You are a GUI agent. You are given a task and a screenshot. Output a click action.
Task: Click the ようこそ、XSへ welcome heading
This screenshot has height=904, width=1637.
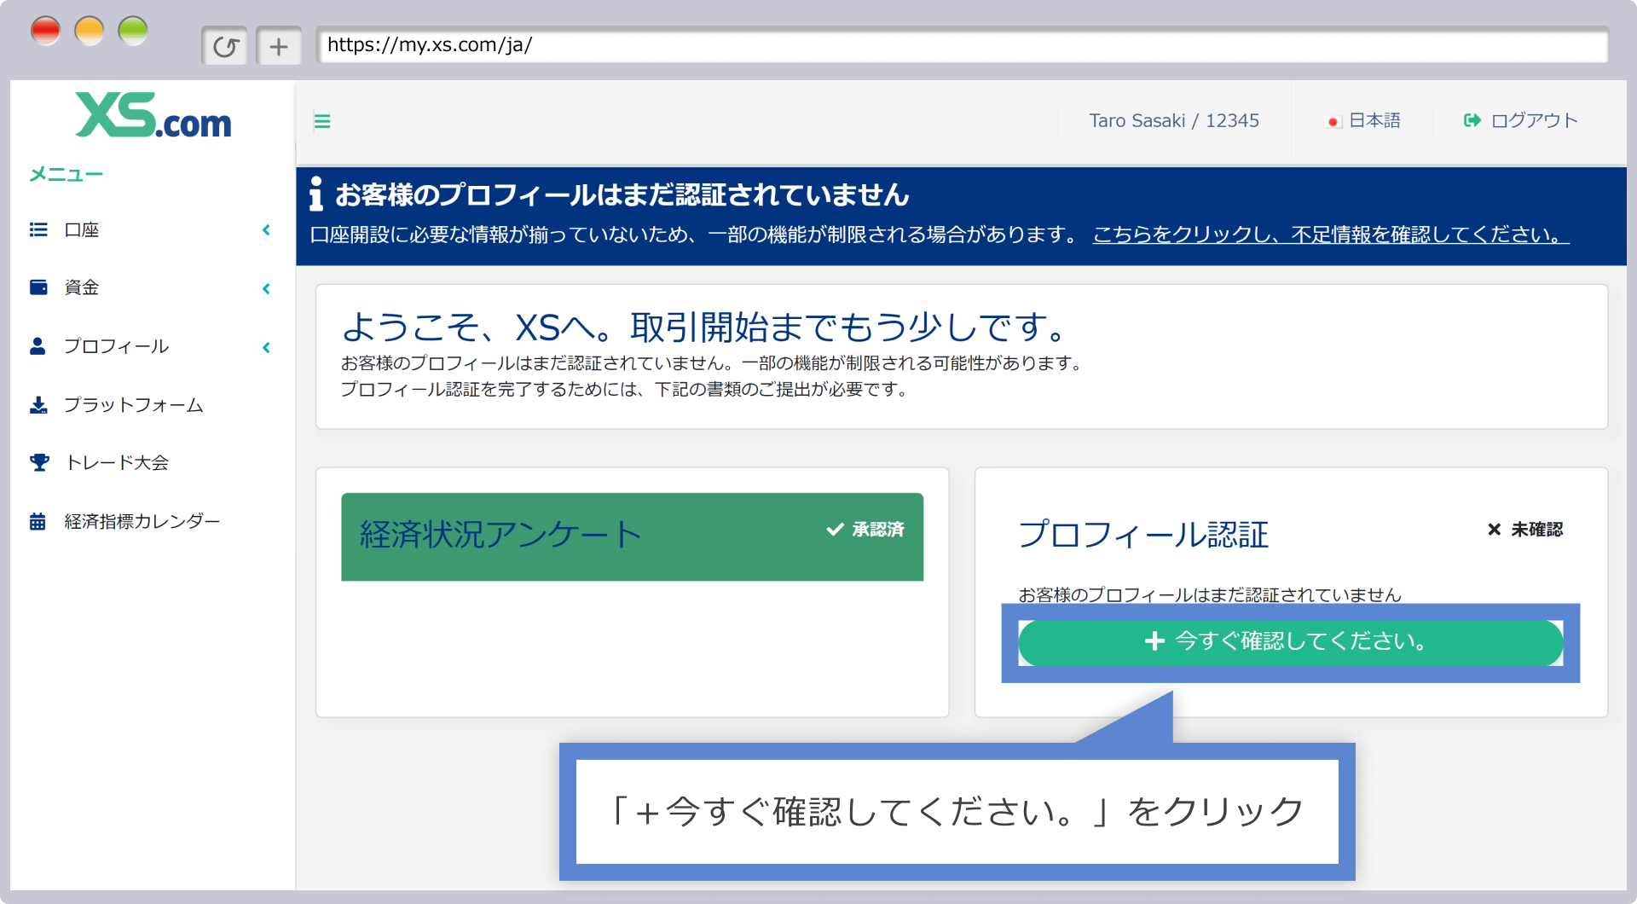coord(705,327)
